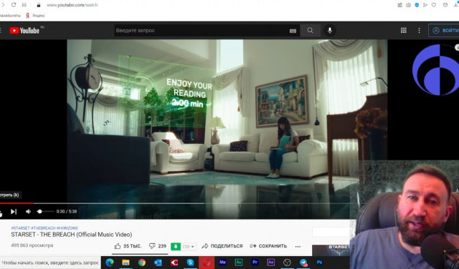Focus the Введите запрос search field
Screen dimensions: 459x269
point(202,30)
